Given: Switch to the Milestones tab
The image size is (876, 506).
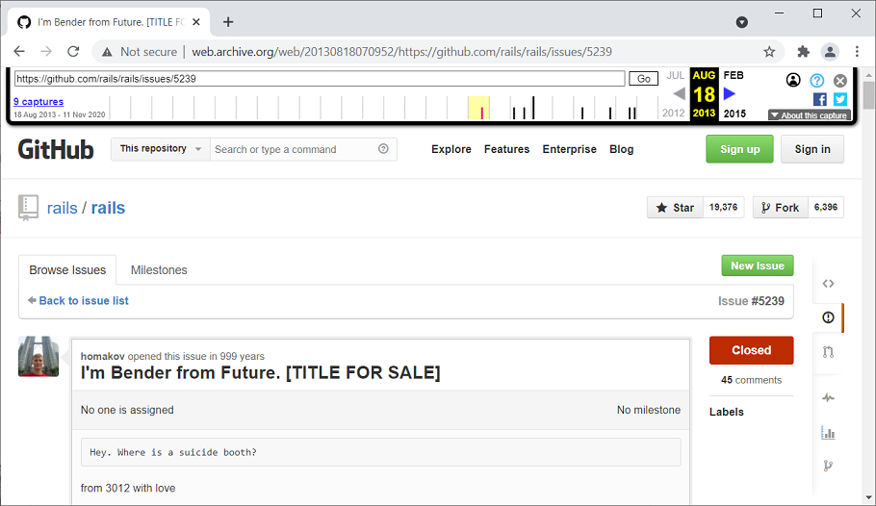Looking at the screenshot, I should pos(159,270).
